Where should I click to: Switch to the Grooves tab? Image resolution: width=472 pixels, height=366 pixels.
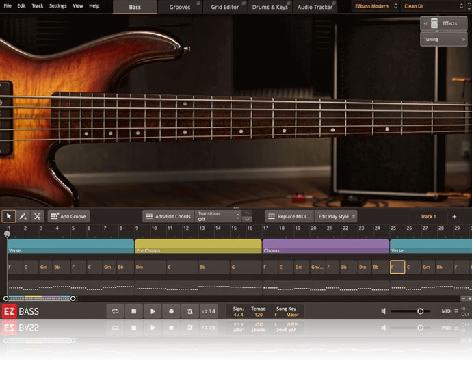[180, 7]
